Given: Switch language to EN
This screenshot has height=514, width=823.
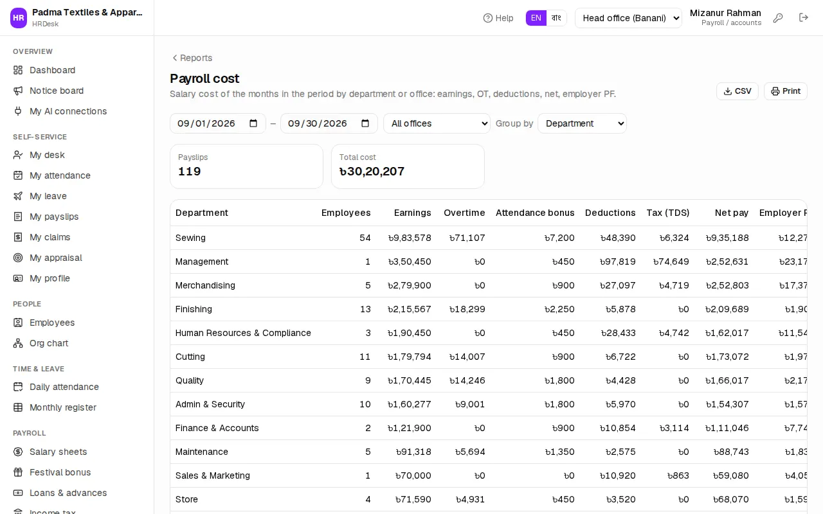Looking at the screenshot, I should tap(536, 18).
